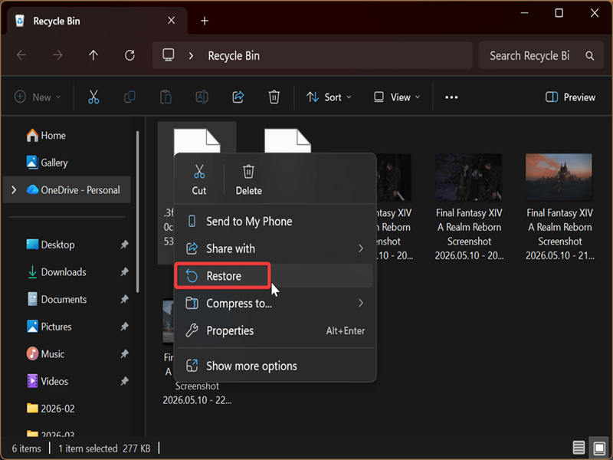Open the See more ellipsis menu
This screenshot has width=613, height=460.
click(x=451, y=97)
